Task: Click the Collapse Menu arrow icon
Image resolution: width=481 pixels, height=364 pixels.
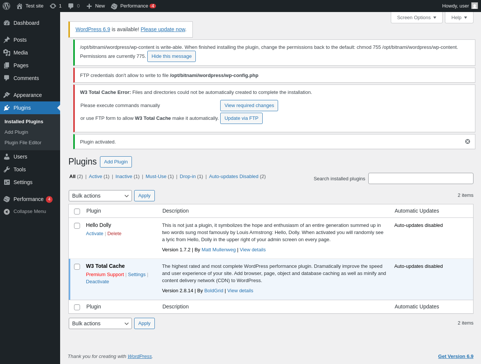Action: tap(7, 212)
